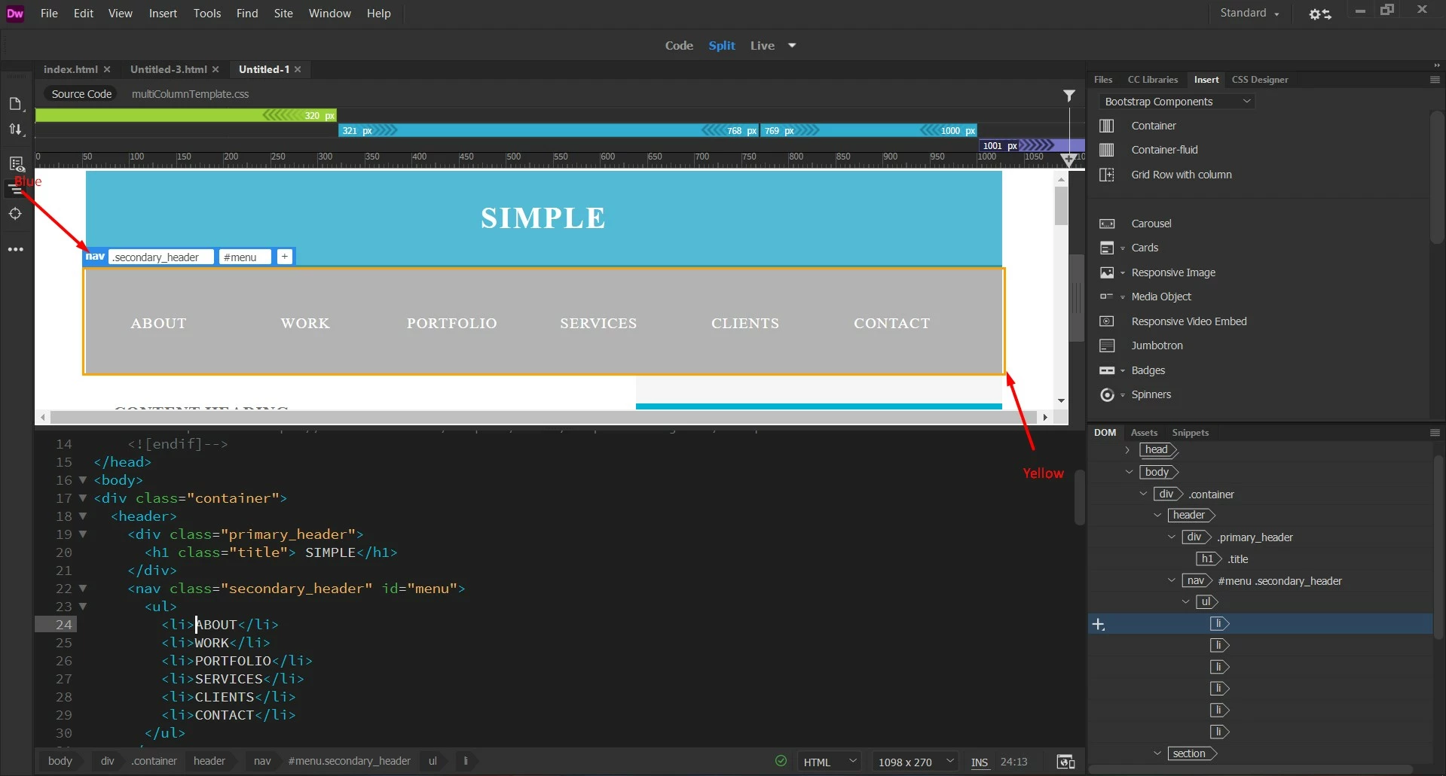The height and width of the screenshot is (776, 1446).
Task: Click the green no-errors check icon in status bar
Action: pos(781,761)
